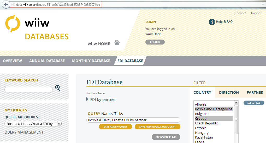Select Albania in the country list
The height and width of the screenshot is (143, 266).
201,104
